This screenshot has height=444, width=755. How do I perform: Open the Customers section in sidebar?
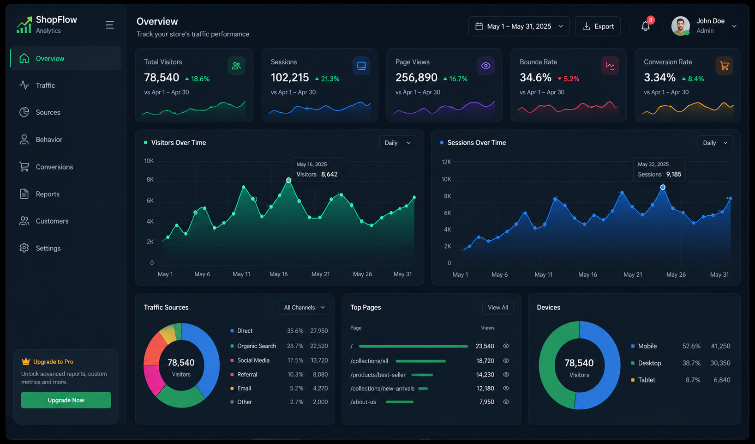pyautogui.click(x=66, y=221)
